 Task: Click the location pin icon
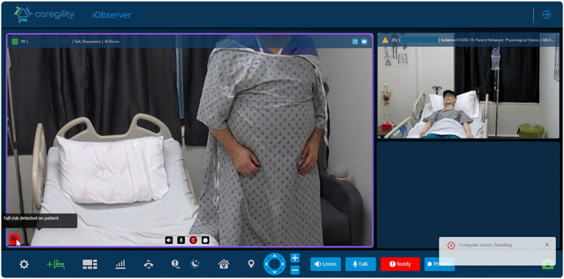(x=251, y=264)
